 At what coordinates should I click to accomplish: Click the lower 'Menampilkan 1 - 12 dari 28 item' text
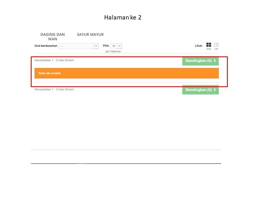pos(54,89)
